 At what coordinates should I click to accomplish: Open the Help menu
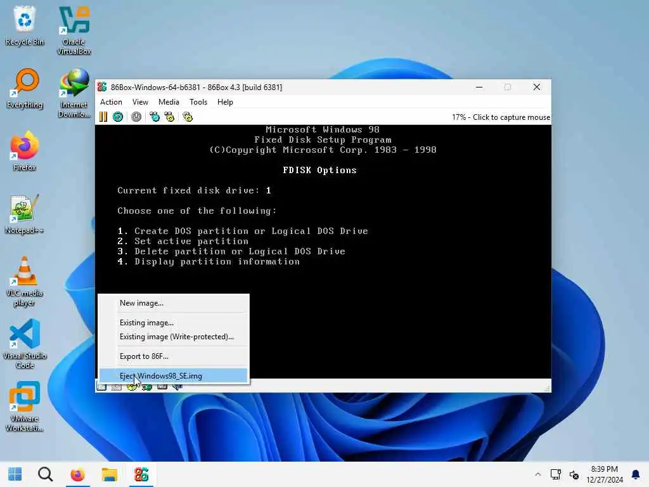pos(225,102)
